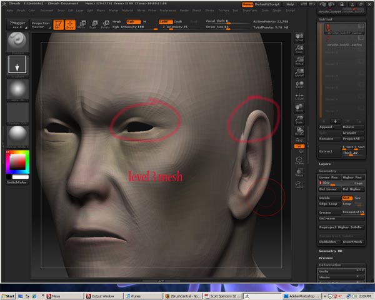The image size is (375, 300).
Task: Adjust the Focal Shift slider
Action: click(x=227, y=21)
